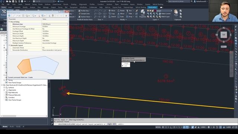Open the Annotate ribbon tab
This screenshot has width=238, height=134.
[17, 7]
